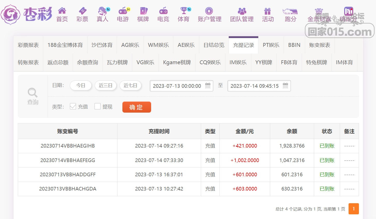This screenshot has width=376, height=219.
Task: Open the 体育 trophy icon
Action: click(184, 11)
